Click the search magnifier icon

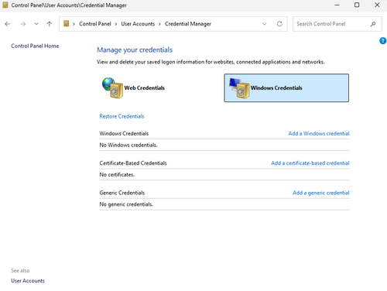point(373,24)
